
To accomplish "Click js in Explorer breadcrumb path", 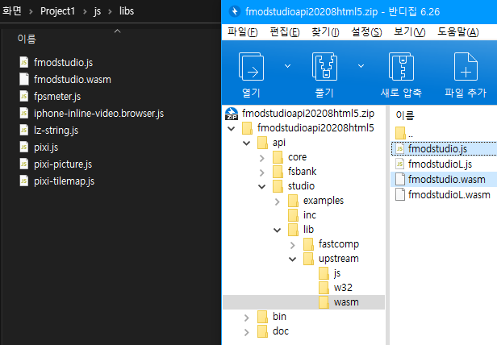I will coord(98,11).
